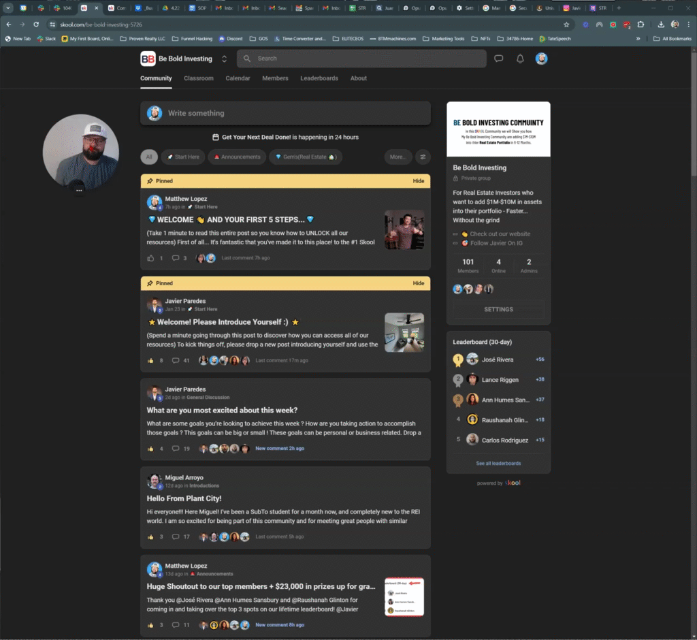Filter posts by Announcements
This screenshot has width=697, height=640.
[x=237, y=157]
